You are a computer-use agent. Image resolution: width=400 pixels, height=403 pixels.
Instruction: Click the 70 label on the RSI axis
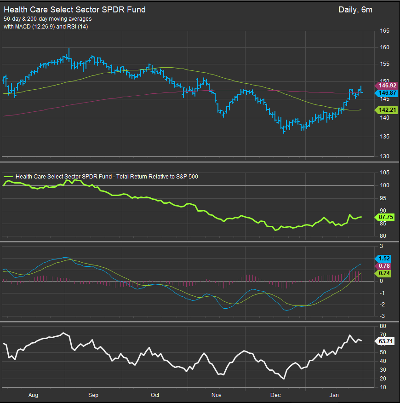(x=383, y=334)
